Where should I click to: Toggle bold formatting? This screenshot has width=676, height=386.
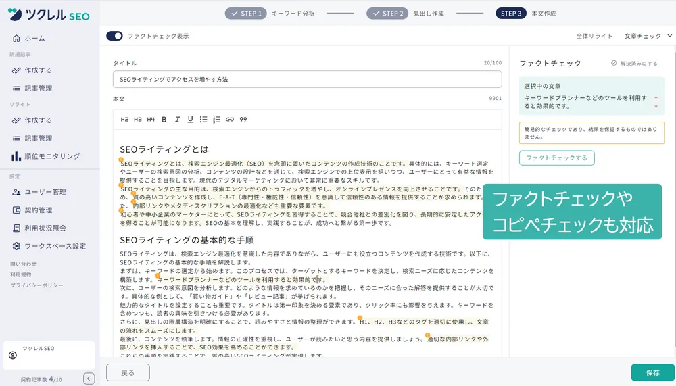click(164, 120)
